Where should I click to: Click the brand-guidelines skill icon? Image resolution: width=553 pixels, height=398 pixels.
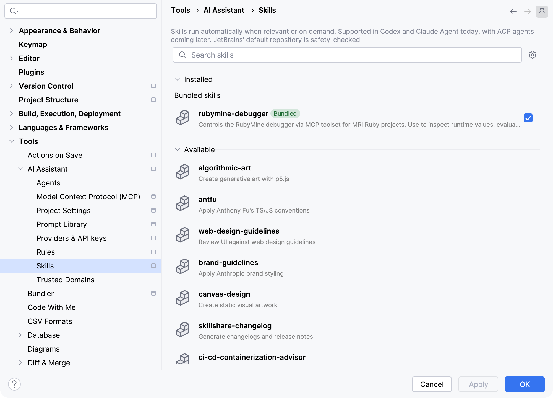pyautogui.click(x=183, y=266)
